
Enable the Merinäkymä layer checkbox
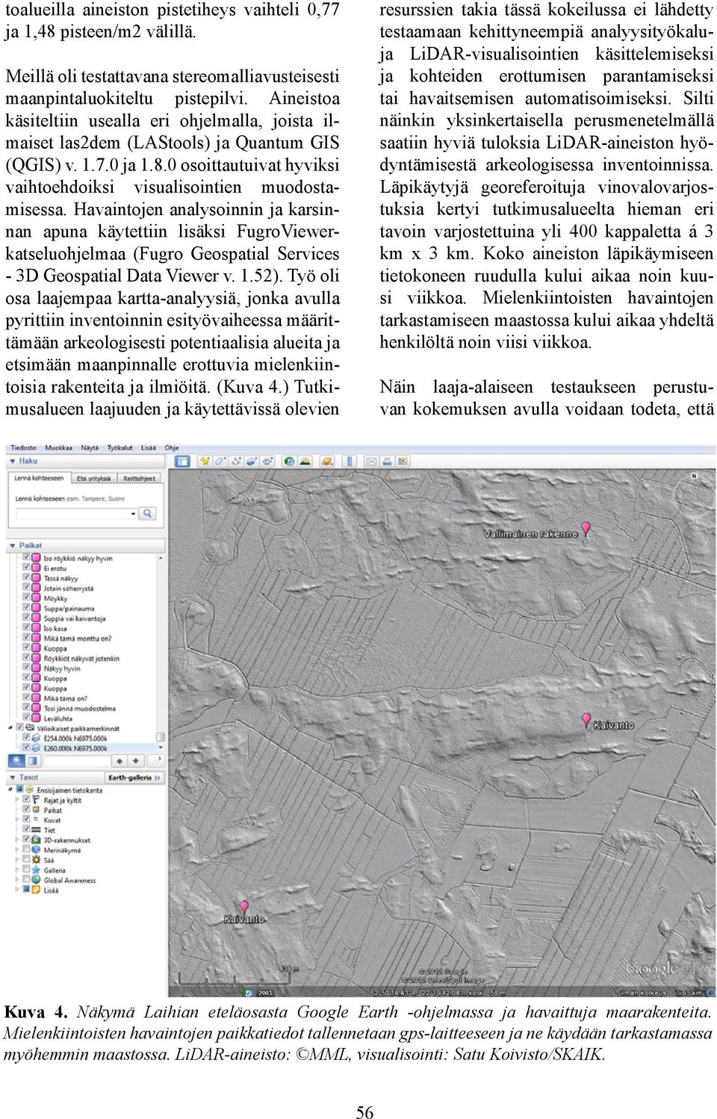[x=26, y=849]
